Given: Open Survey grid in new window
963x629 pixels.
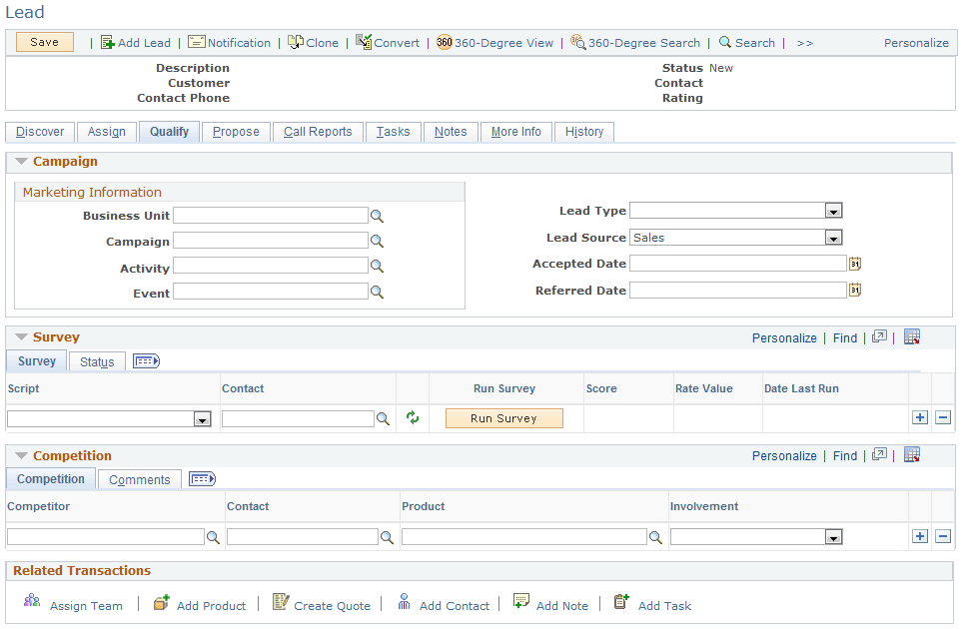Looking at the screenshot, I should point(879,336).
